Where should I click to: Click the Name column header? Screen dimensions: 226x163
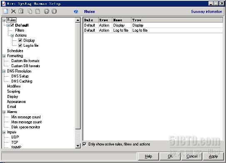[x=122, y=20]
